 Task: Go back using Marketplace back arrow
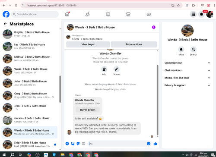tap(5, 24)
